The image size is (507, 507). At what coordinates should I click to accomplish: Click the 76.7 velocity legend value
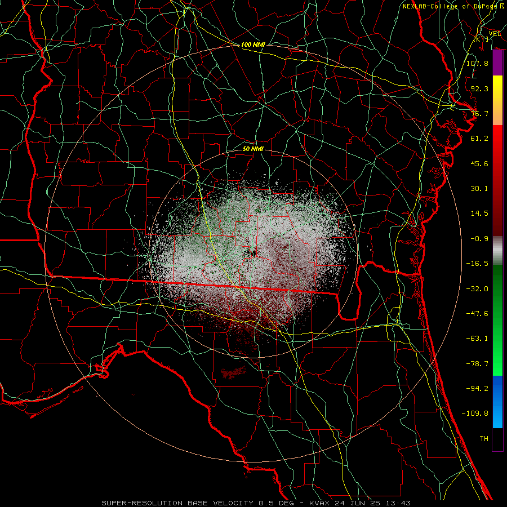pyautogui.click(x=479, y=113)
